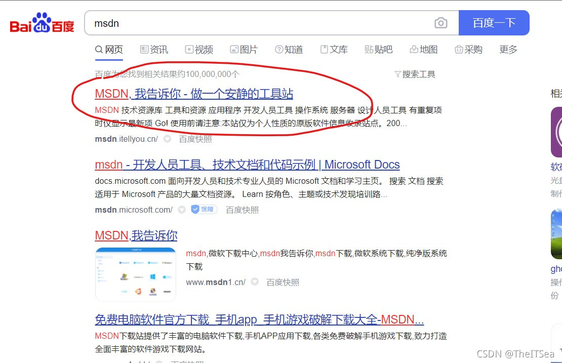Switch to the 资讯 tab
This screenshot has height=363, width=562.
154,50
